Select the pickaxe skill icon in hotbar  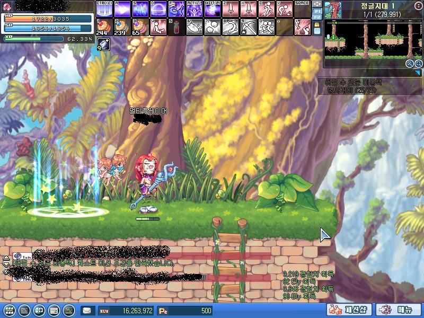249,26
